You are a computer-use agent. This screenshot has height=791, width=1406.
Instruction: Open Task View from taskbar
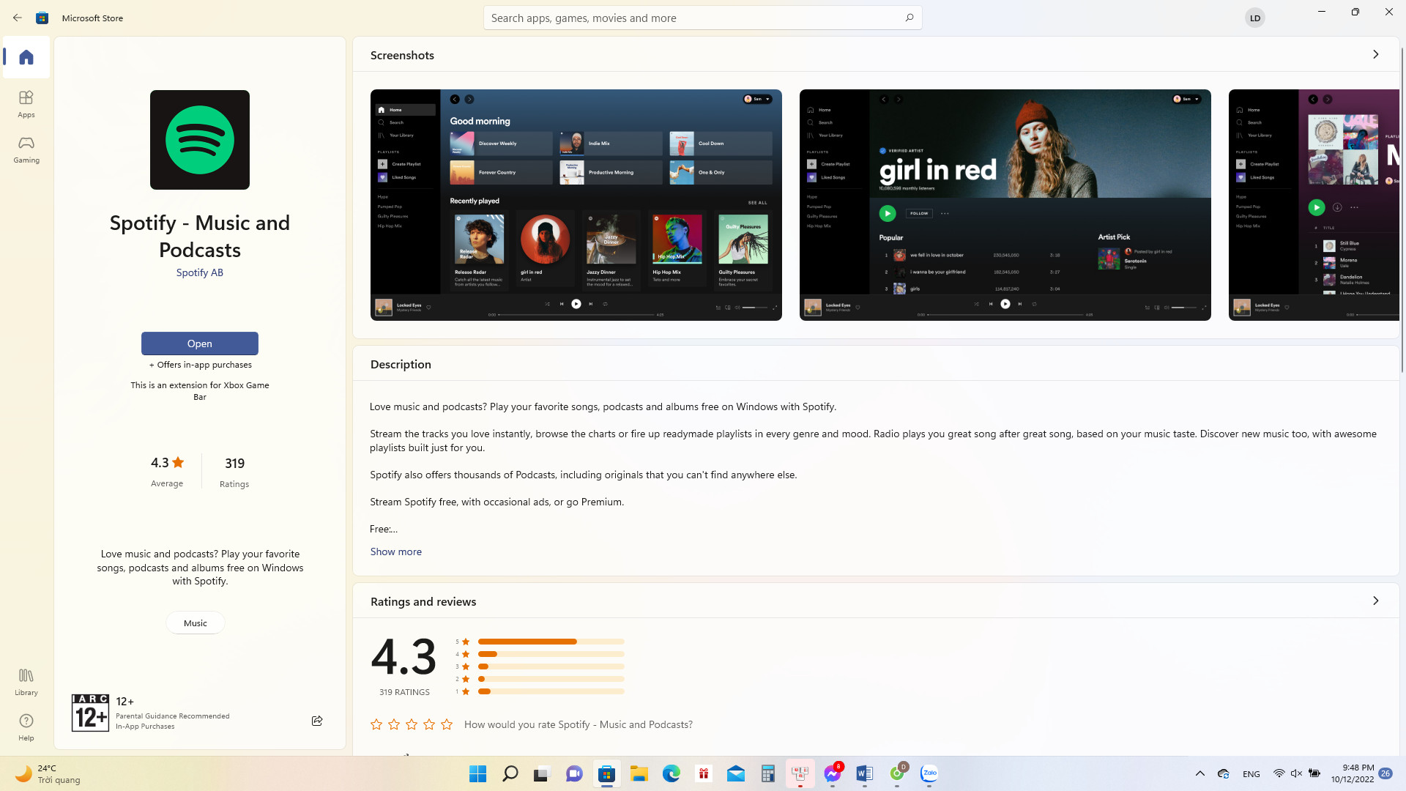(541, 773)
